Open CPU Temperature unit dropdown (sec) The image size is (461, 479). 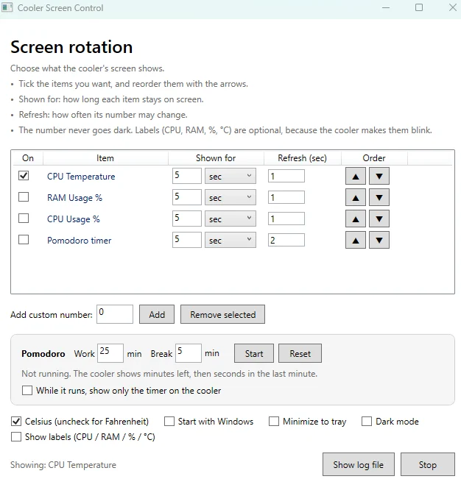230,177
